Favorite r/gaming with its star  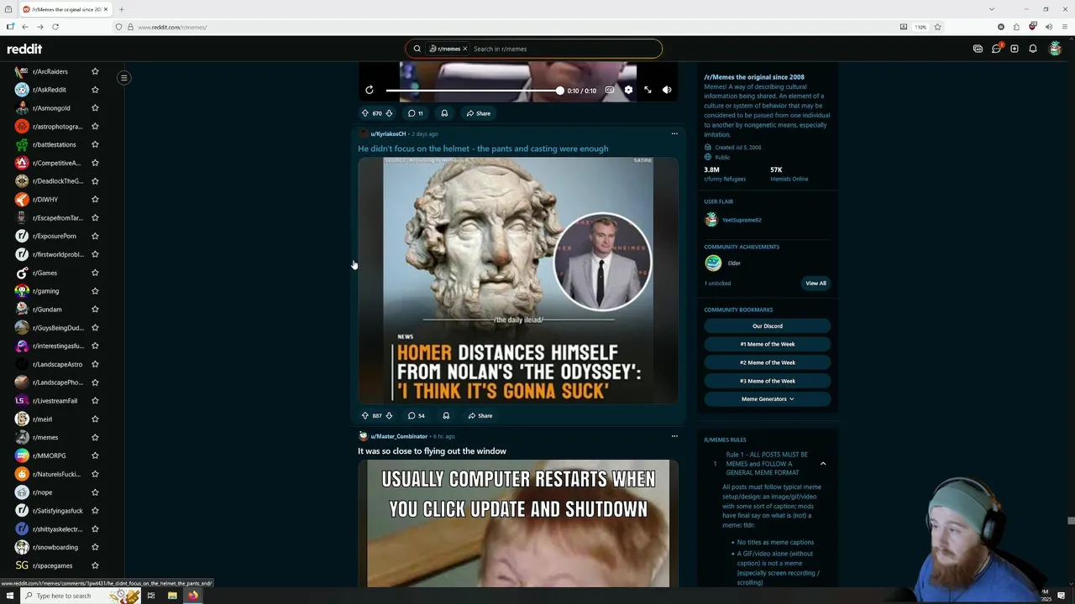coord(95,291)
